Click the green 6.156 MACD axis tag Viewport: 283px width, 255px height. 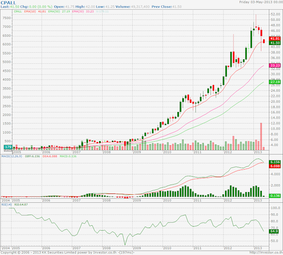click(x=275, y=162)
